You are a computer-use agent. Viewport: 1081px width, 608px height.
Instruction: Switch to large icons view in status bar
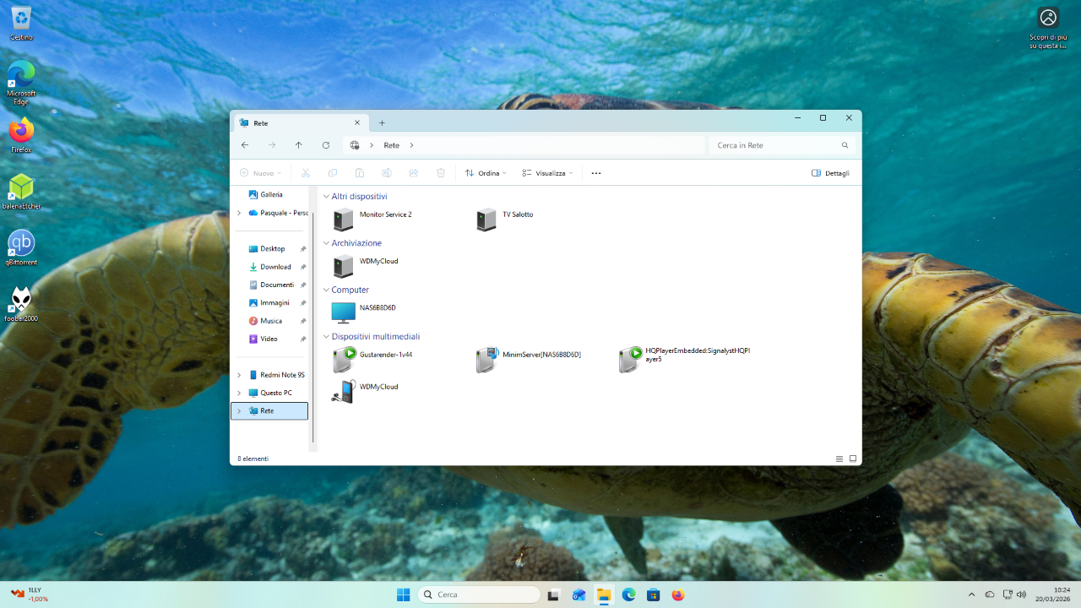(x=853, y=459)
